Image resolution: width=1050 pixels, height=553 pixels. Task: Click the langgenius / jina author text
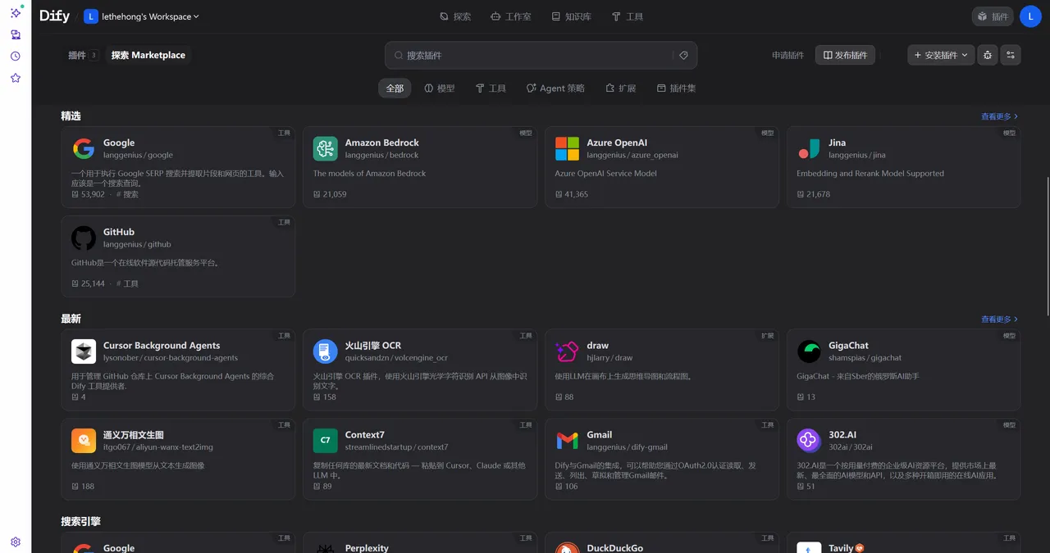point(856,155)
